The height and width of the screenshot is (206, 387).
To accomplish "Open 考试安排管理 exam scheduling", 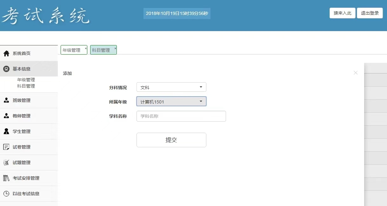I will pos(6,178).
